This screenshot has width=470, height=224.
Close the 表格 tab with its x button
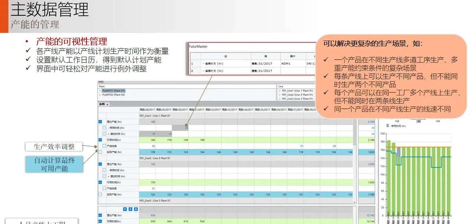107,104
